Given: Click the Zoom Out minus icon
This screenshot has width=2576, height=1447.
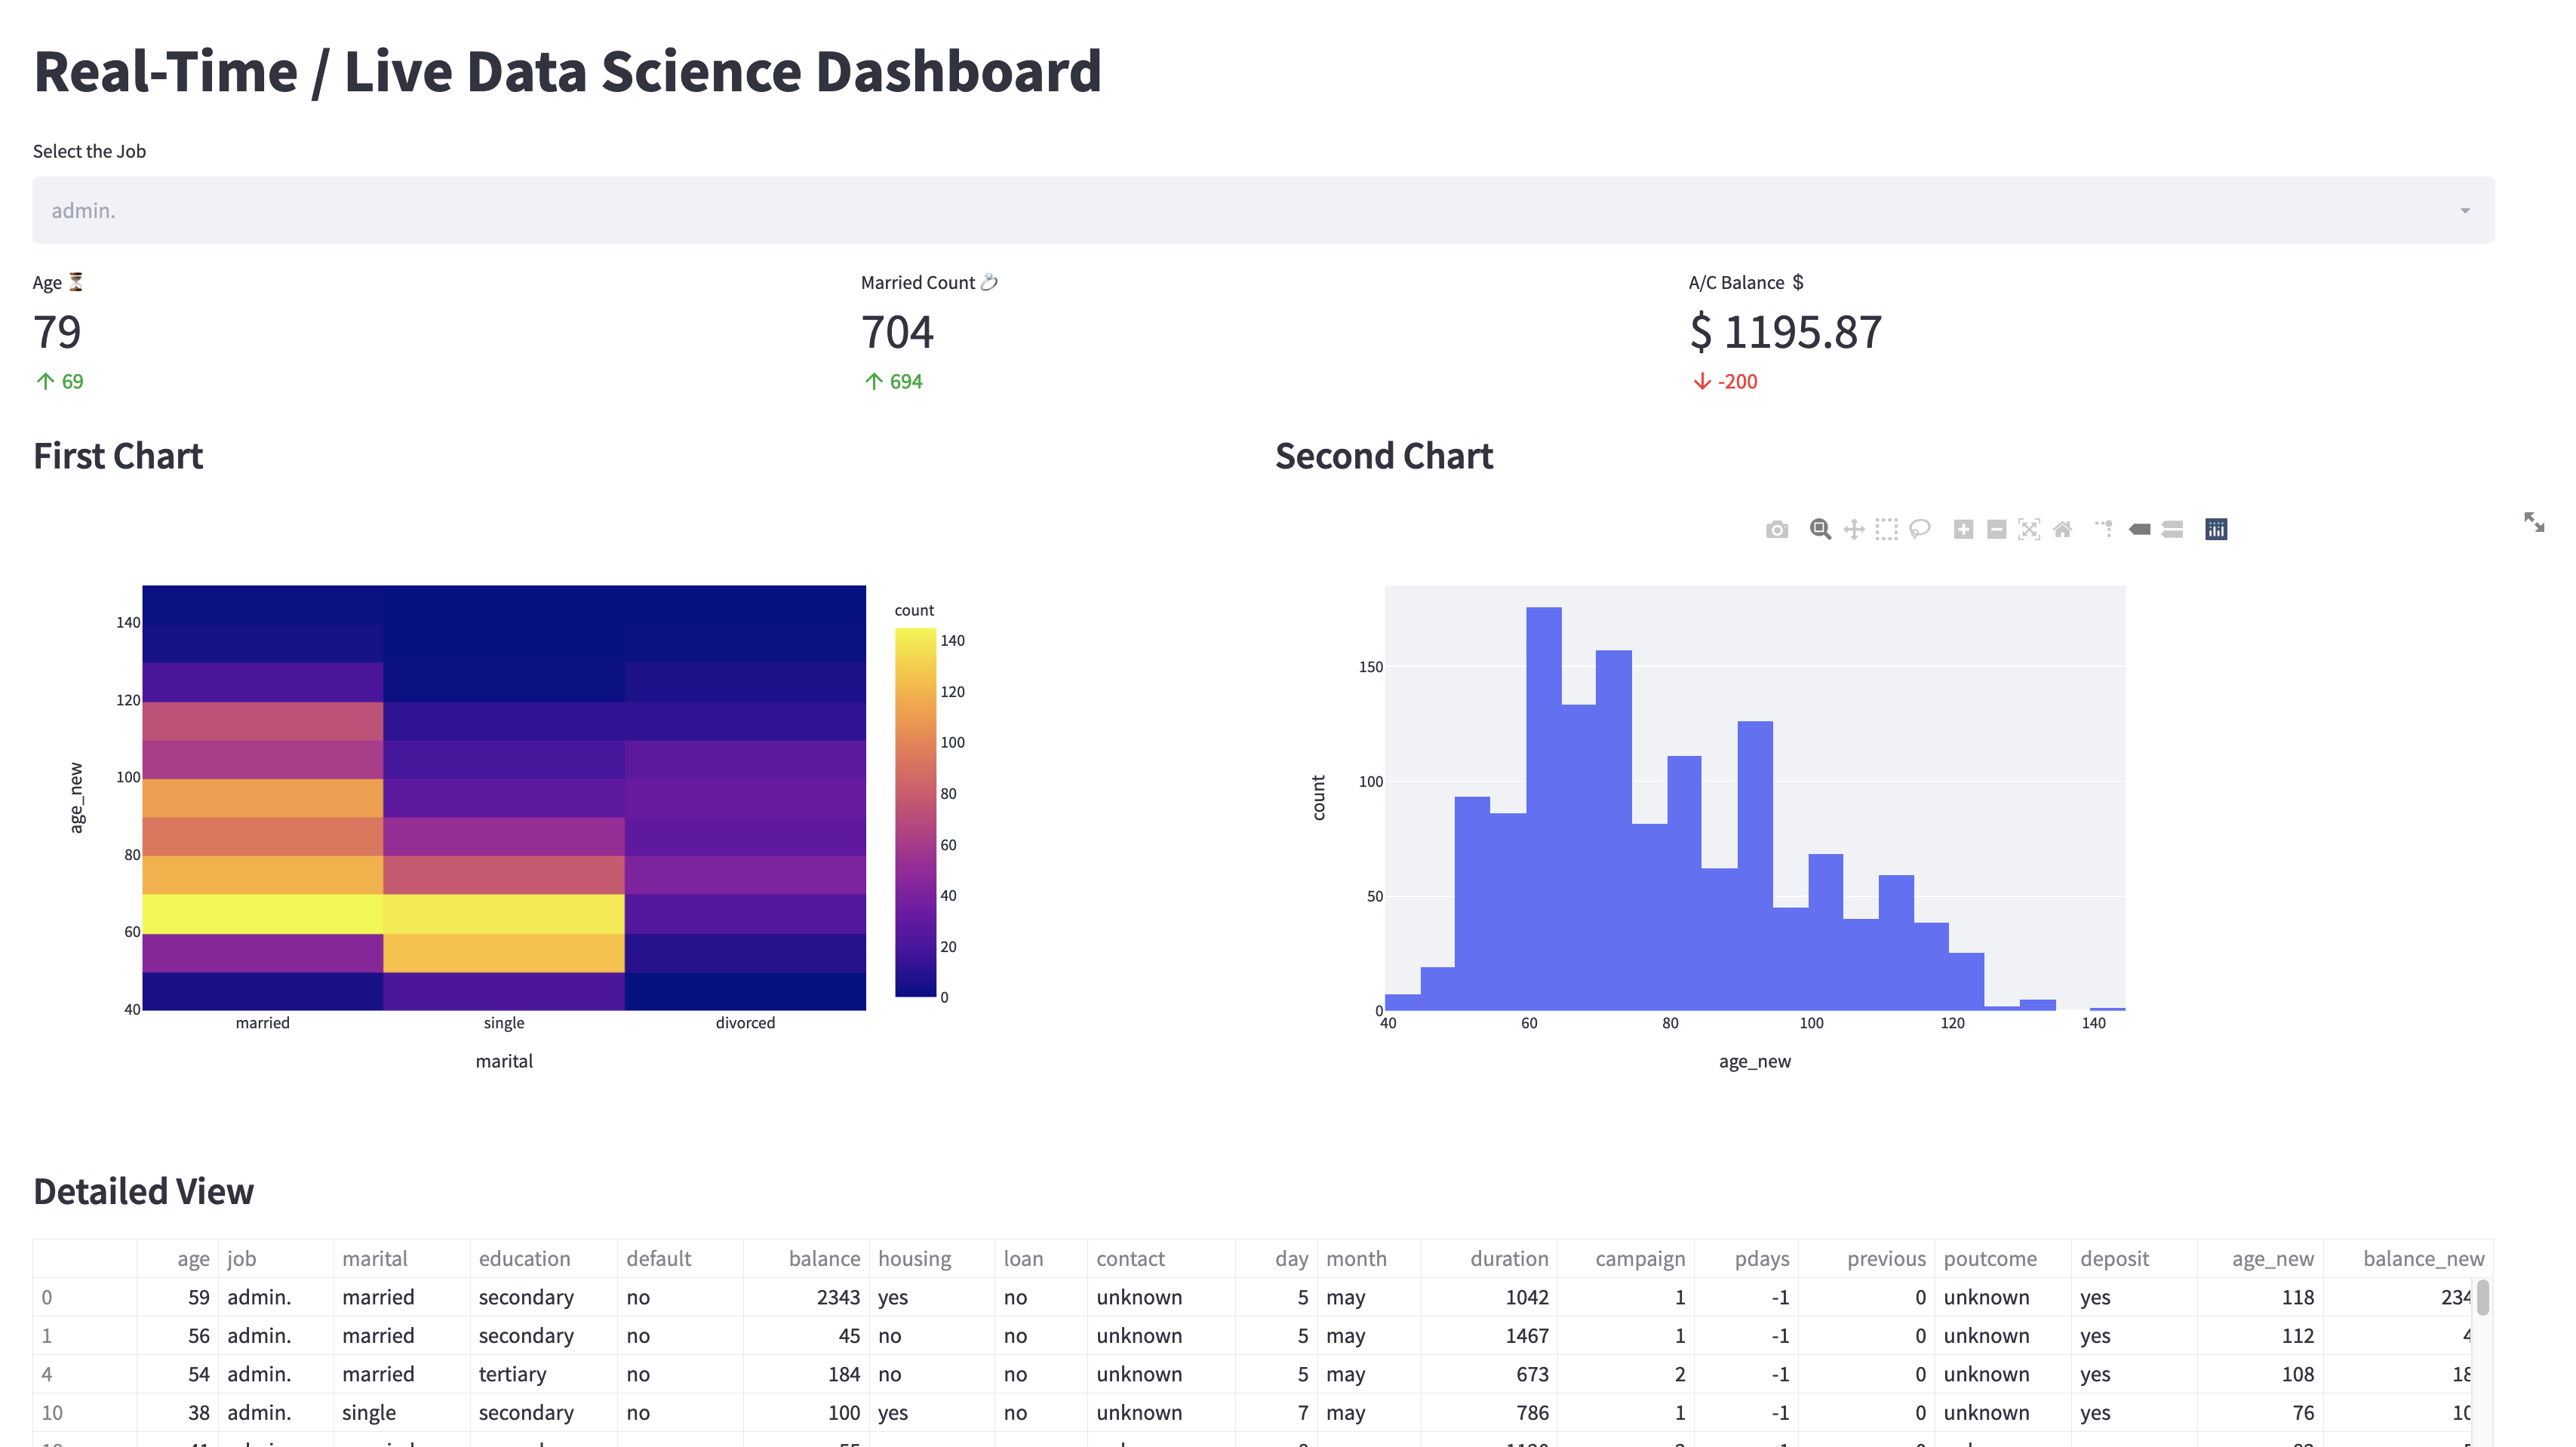Looking at the screenshot, I should [x=1996, y=529].
